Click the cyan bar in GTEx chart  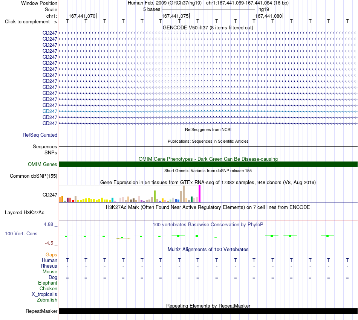(112, 200)
